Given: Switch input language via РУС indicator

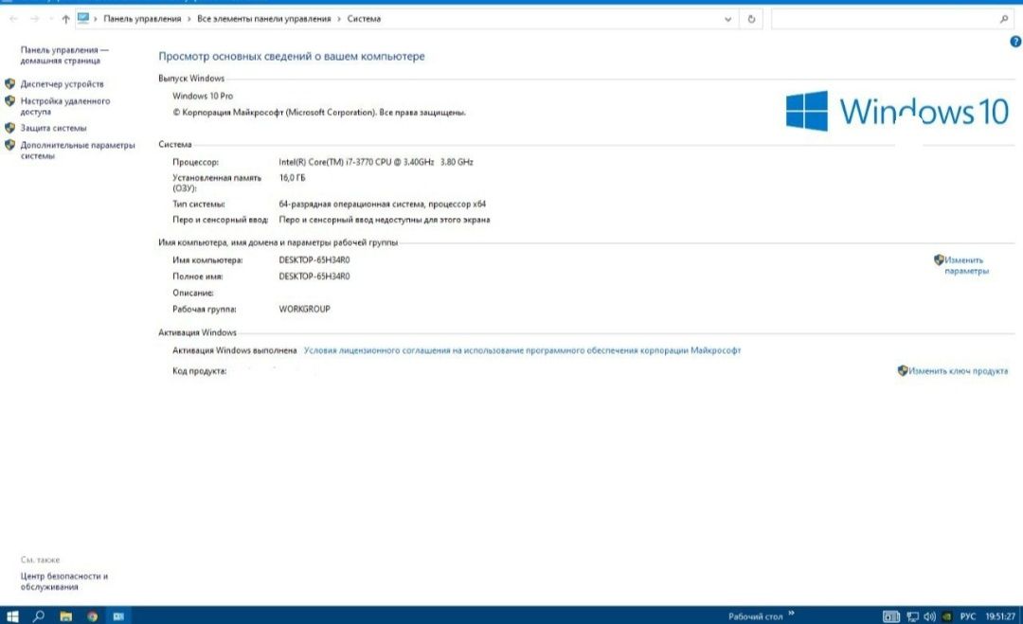Looking at the screenshot, I should (967, 616).
